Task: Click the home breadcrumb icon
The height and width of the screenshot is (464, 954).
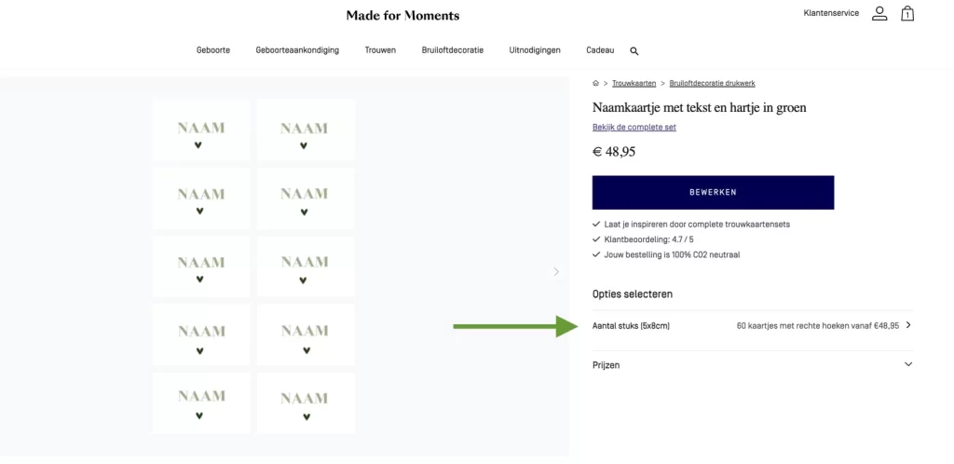Action: pos(596,84)
